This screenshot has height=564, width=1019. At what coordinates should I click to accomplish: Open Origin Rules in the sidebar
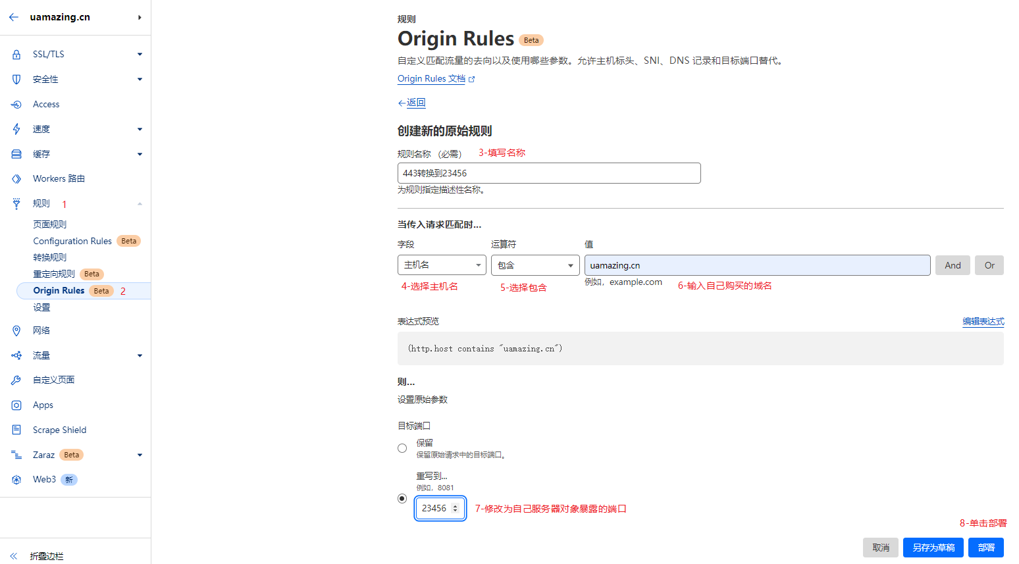[59, 290]
